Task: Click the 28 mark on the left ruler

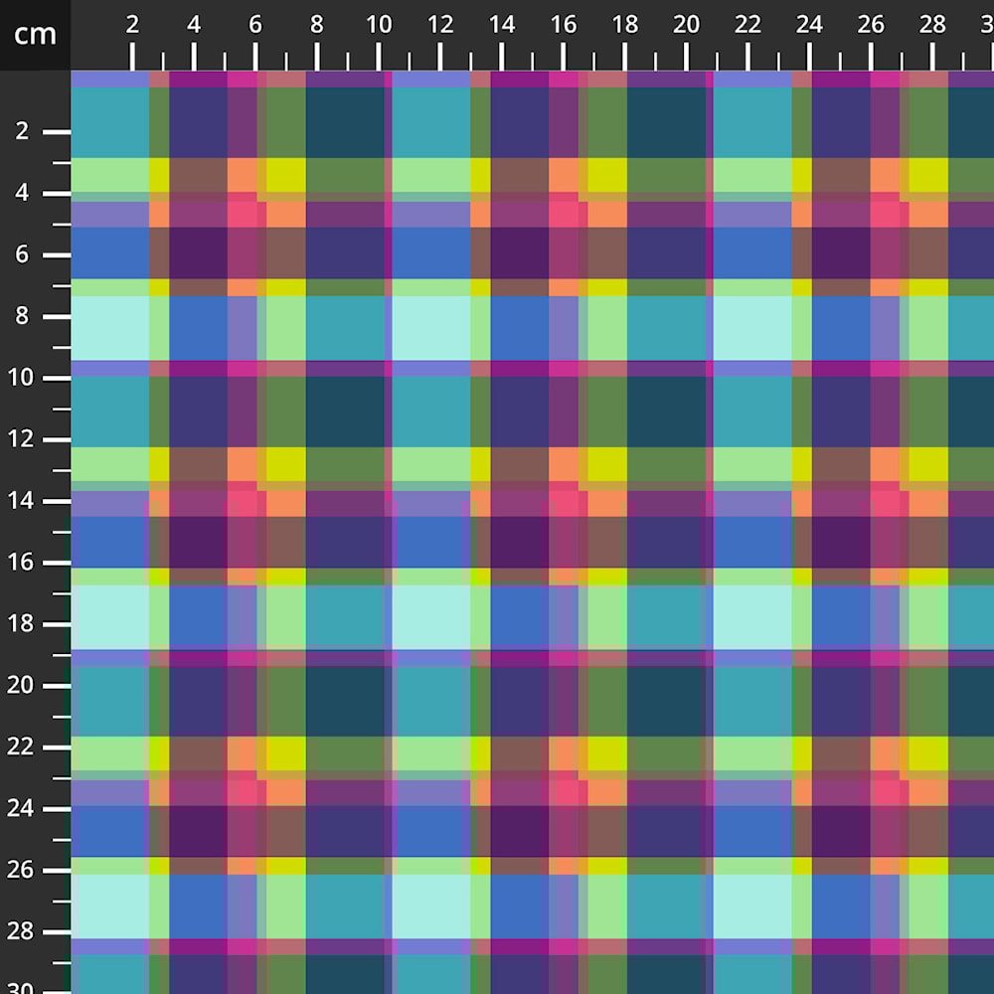Action: pos(24,932)
